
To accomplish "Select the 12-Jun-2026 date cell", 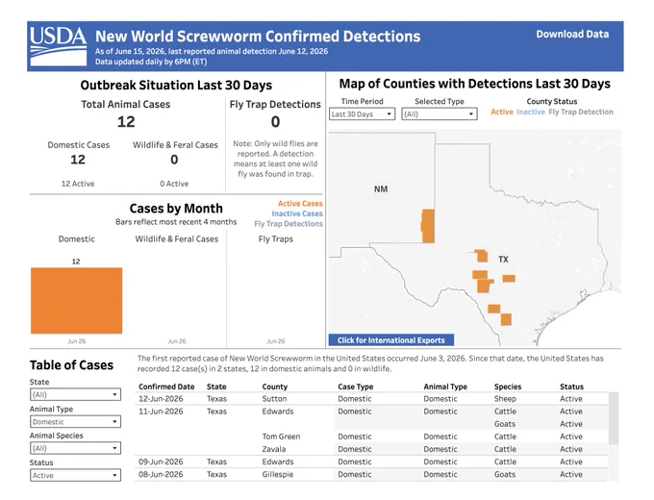I will click(x=161, y=399).
